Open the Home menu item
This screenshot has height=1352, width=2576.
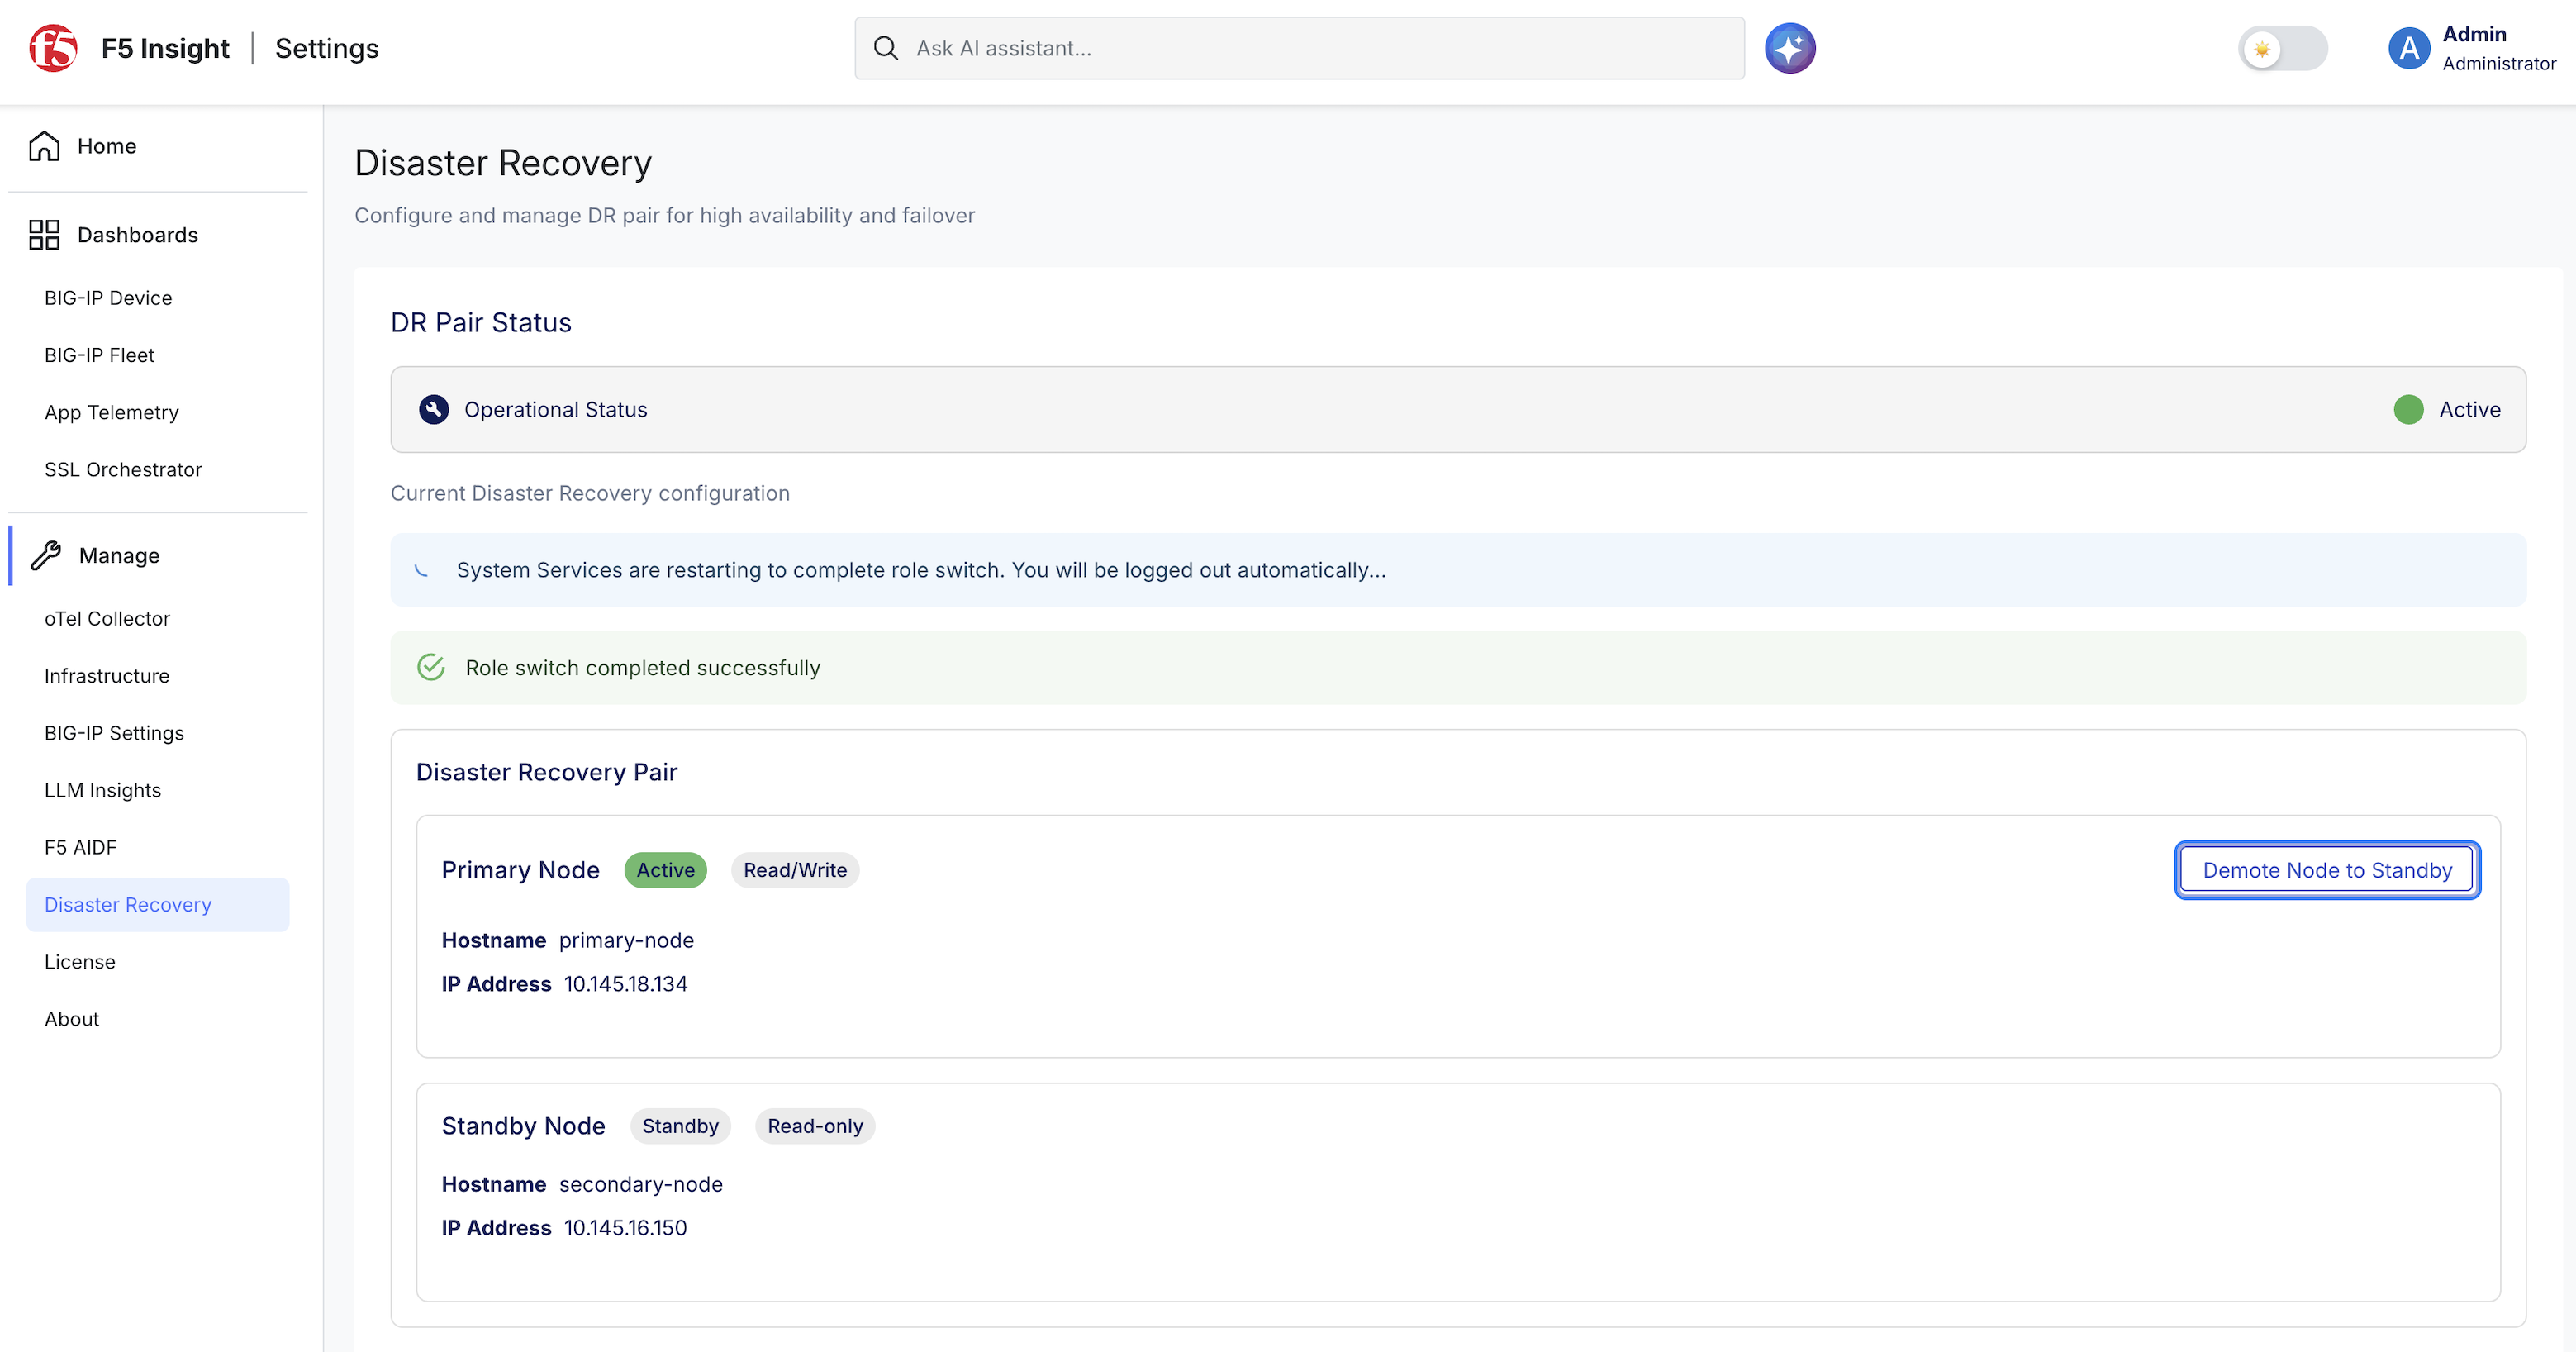(106, 146)
